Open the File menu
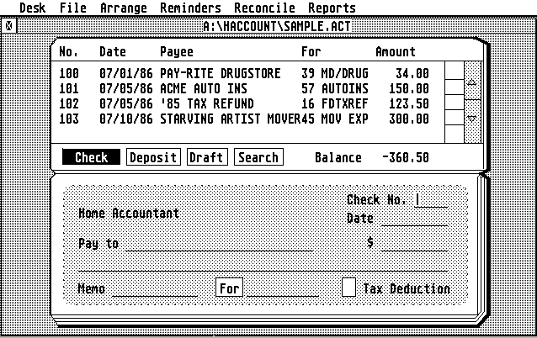Image resolution: width=537 pixels, height=338 pixels. [72, 8]
